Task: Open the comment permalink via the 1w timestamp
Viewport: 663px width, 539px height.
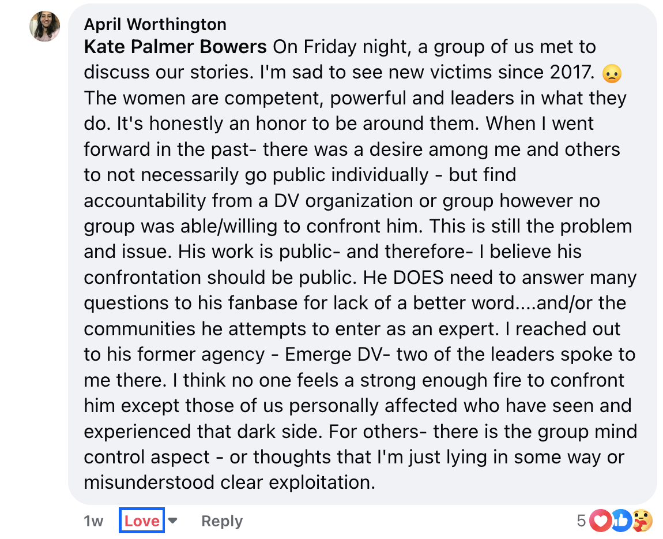Action: point(95,521)
